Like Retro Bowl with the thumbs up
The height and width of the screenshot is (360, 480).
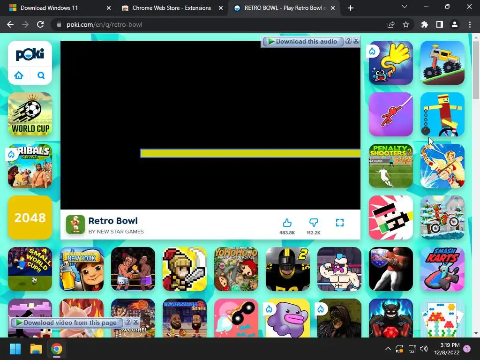tap(287, 223)
